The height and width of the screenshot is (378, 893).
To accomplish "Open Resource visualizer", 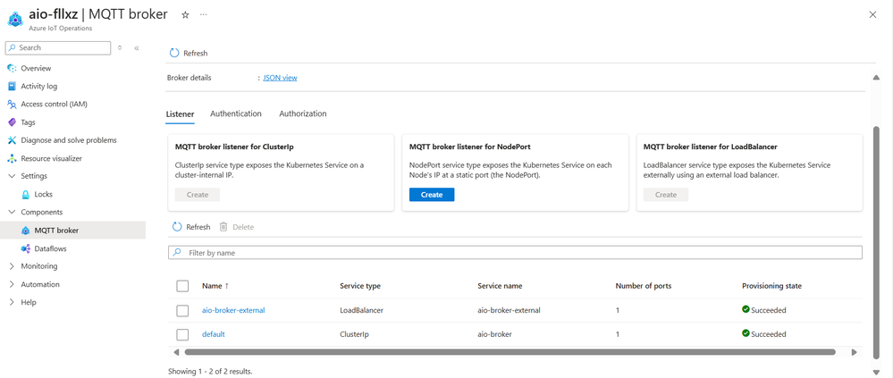I will click(51, 158).
